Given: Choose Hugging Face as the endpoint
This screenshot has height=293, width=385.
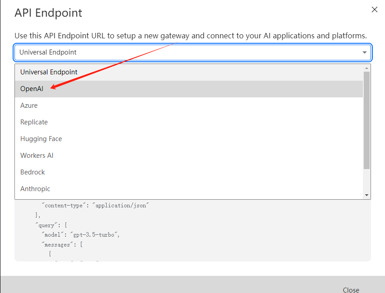Looking at the screenshot, I should tap(41, 139).
